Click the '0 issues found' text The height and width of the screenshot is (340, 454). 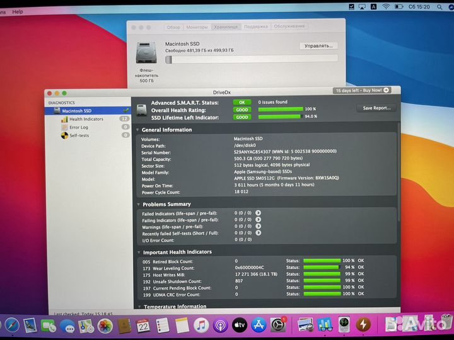[x=273, y=102]
